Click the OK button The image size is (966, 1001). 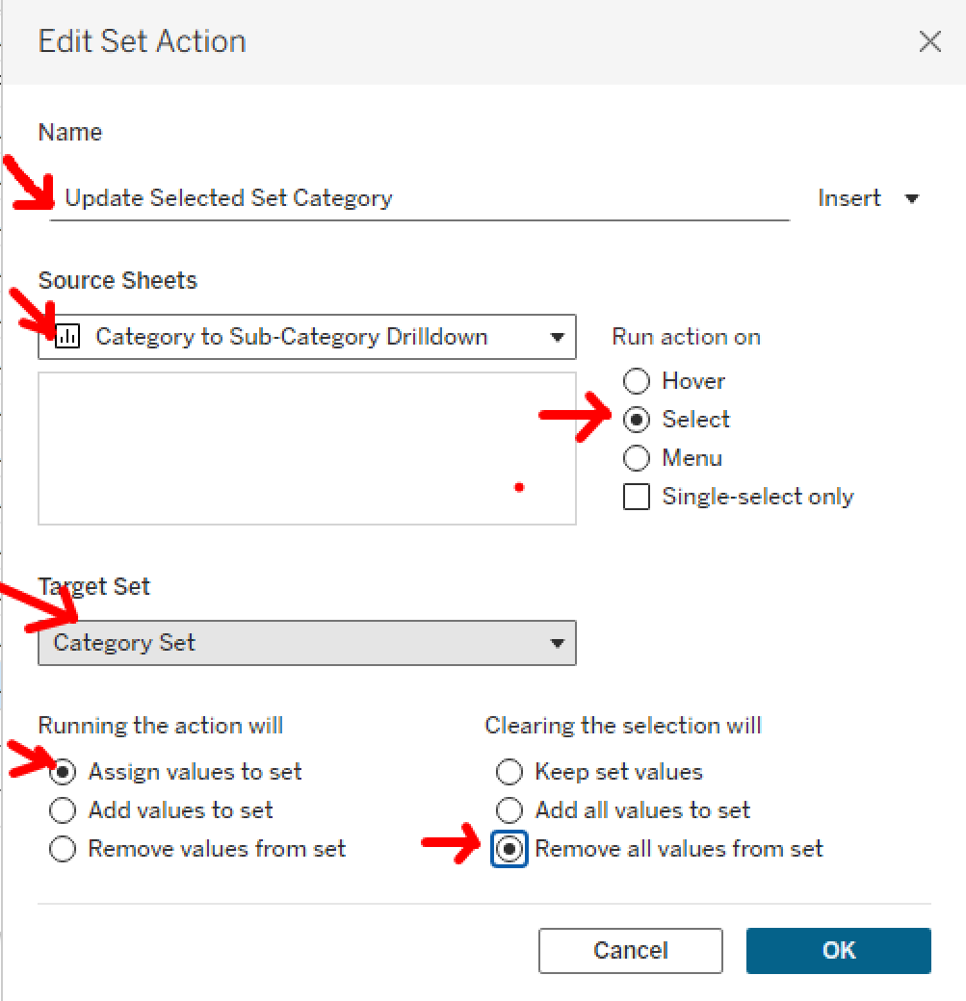[x=838, y=951]
